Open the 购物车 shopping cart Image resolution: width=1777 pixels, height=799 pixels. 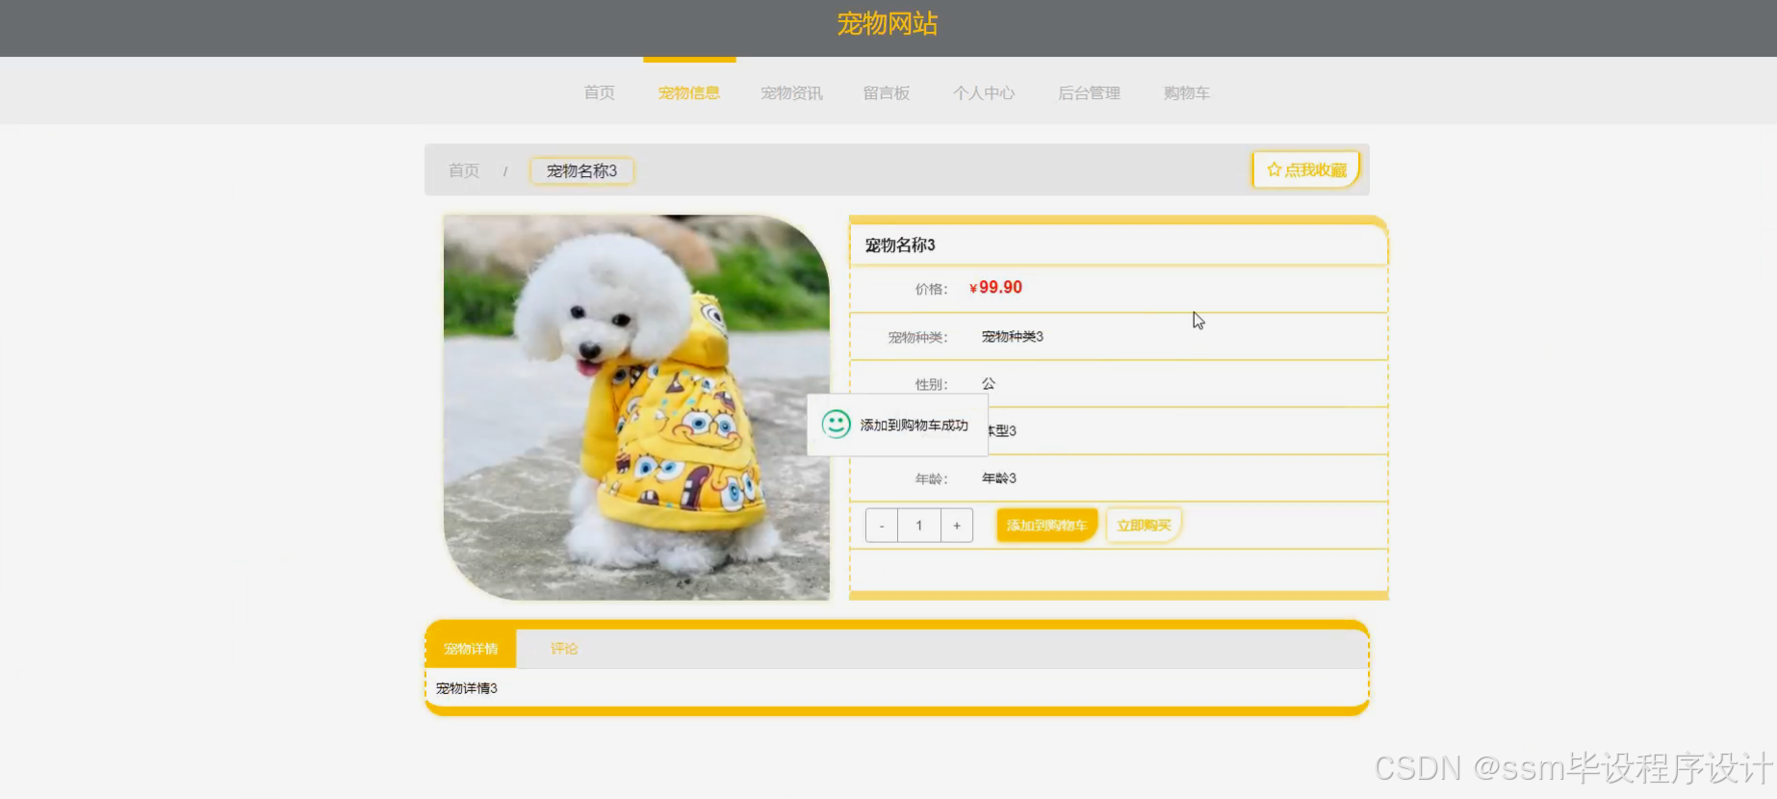[x=1186, y=93]
